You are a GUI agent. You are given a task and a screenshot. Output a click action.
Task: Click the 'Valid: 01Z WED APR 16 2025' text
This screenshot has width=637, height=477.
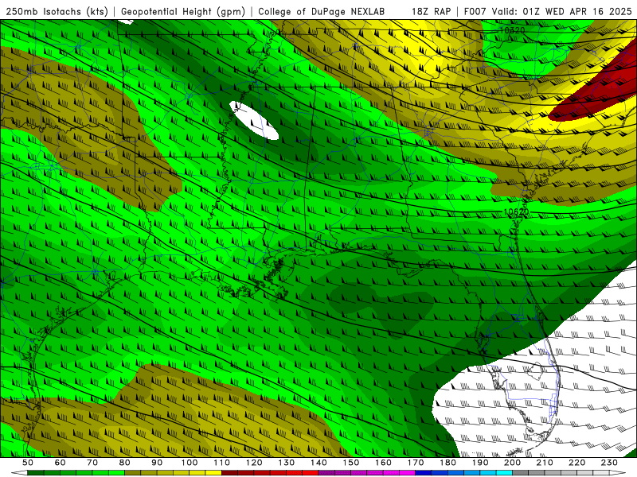562,11
